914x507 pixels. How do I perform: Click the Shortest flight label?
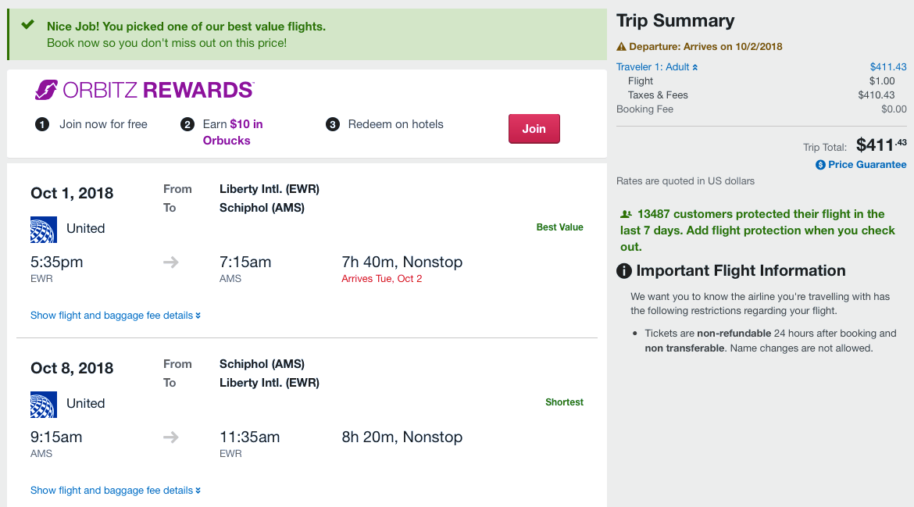point(564,402)
